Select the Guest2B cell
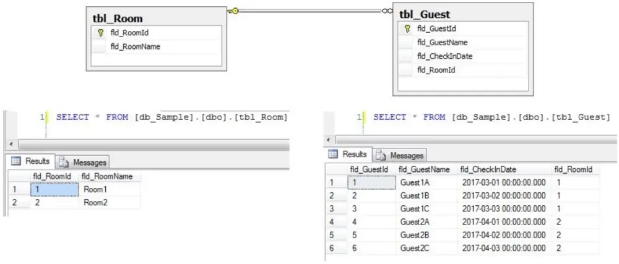This screenshot has width=619, height=264. pos(426,235)
